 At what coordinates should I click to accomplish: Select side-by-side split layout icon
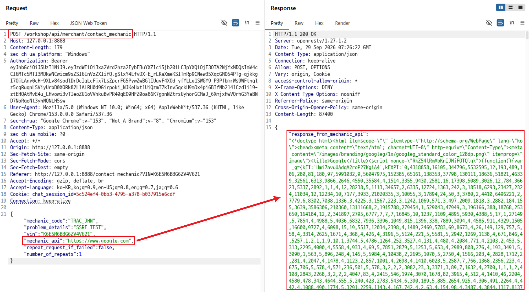tap(501, 7)
